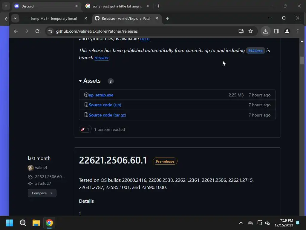
Task: Go back in the back browser window
Action: (6, 19)
